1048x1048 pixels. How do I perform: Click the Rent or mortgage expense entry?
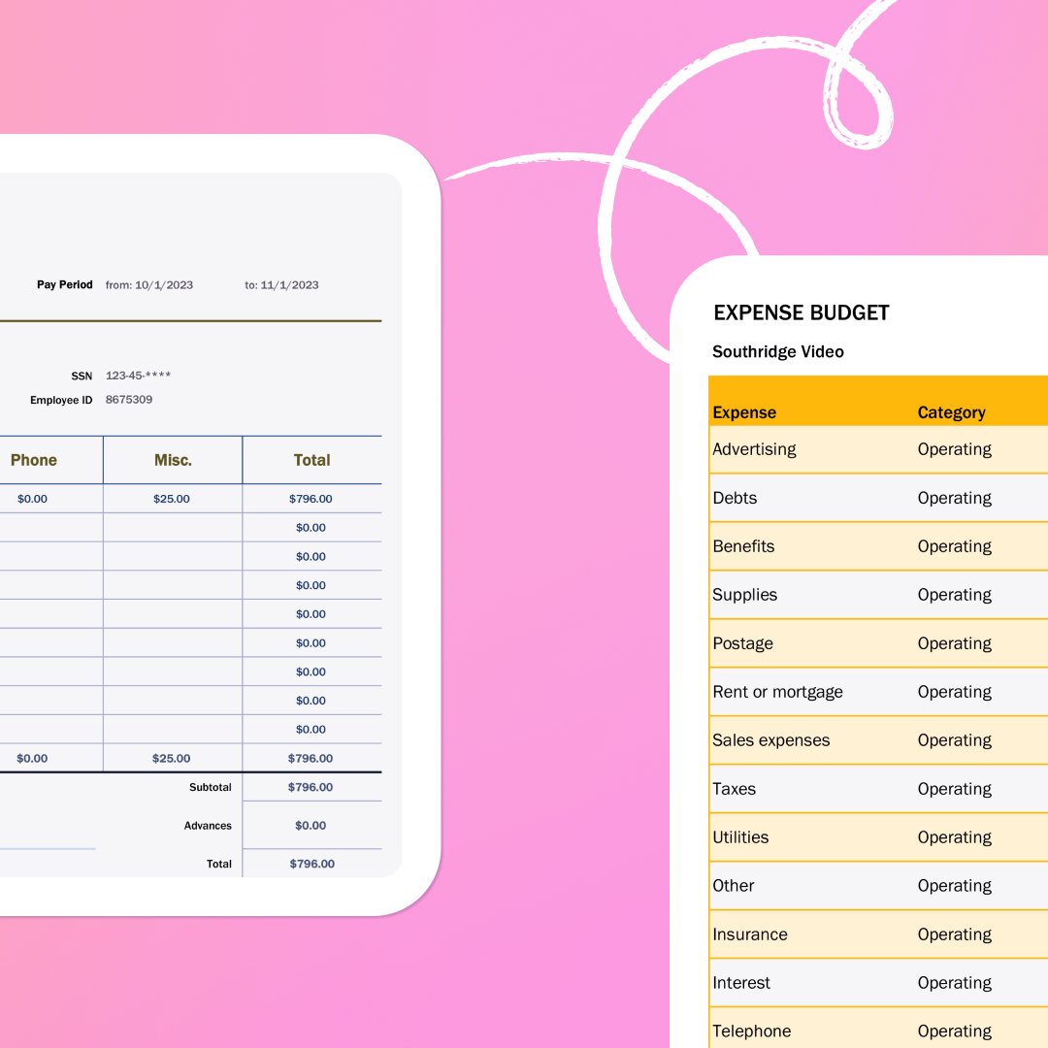776,692
